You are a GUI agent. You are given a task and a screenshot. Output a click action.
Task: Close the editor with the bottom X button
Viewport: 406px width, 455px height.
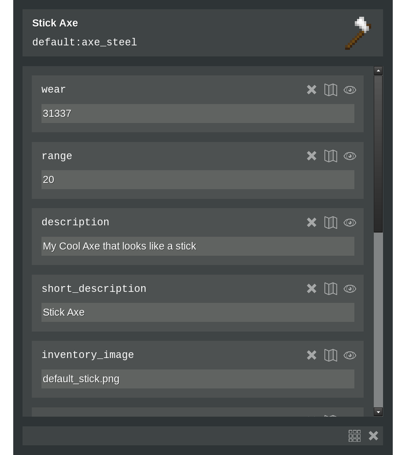pyautogui.click(x=373, y=436)
